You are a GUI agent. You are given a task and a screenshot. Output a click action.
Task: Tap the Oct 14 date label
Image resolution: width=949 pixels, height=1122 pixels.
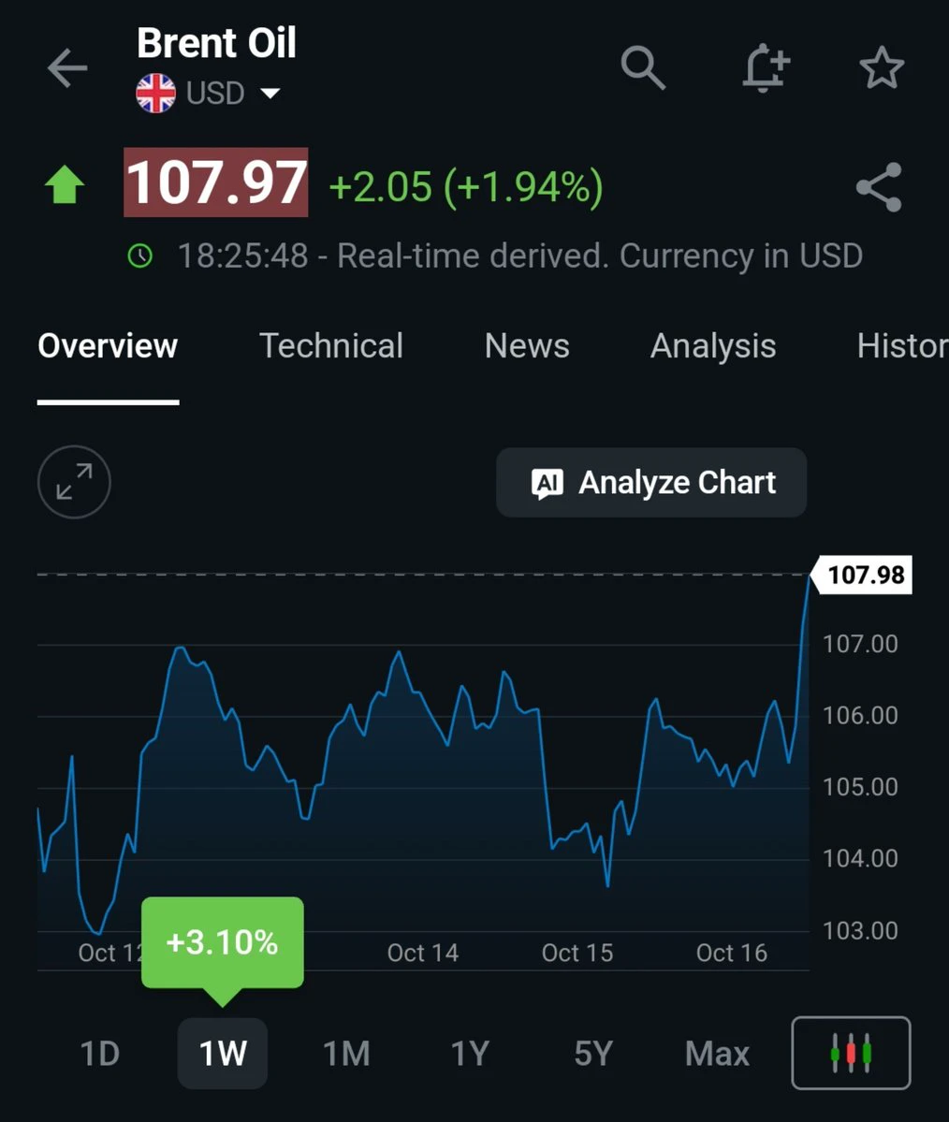(x=422, y=953)
